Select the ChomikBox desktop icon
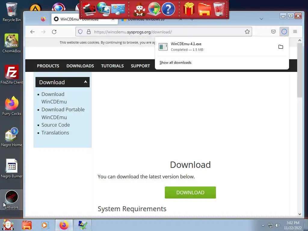 tap(12, 43)
